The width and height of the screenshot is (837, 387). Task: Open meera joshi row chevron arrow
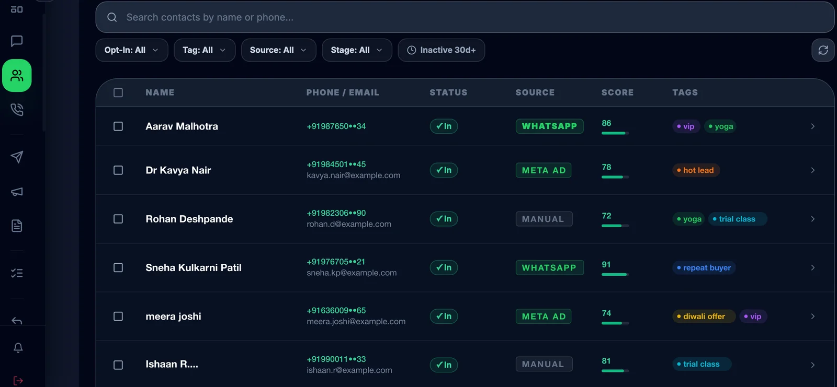pyautogui.click(x=812, y=316)
